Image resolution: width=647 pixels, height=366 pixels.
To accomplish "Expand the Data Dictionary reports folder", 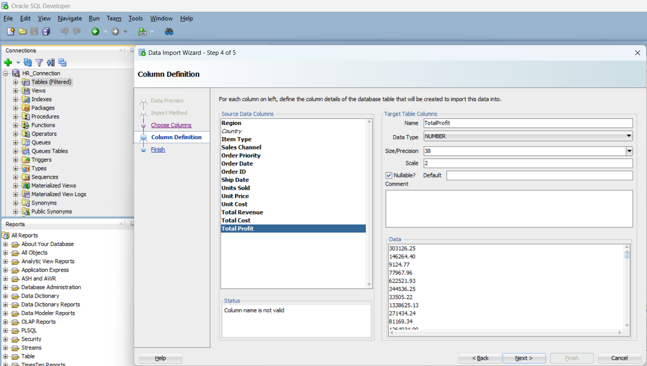I will click(x=5, y=296).
